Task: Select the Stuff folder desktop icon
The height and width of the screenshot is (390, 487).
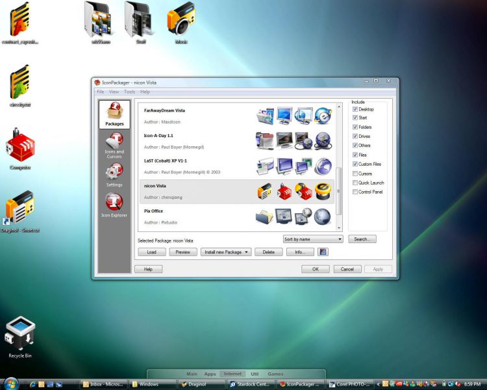Action: pos(140,23)
